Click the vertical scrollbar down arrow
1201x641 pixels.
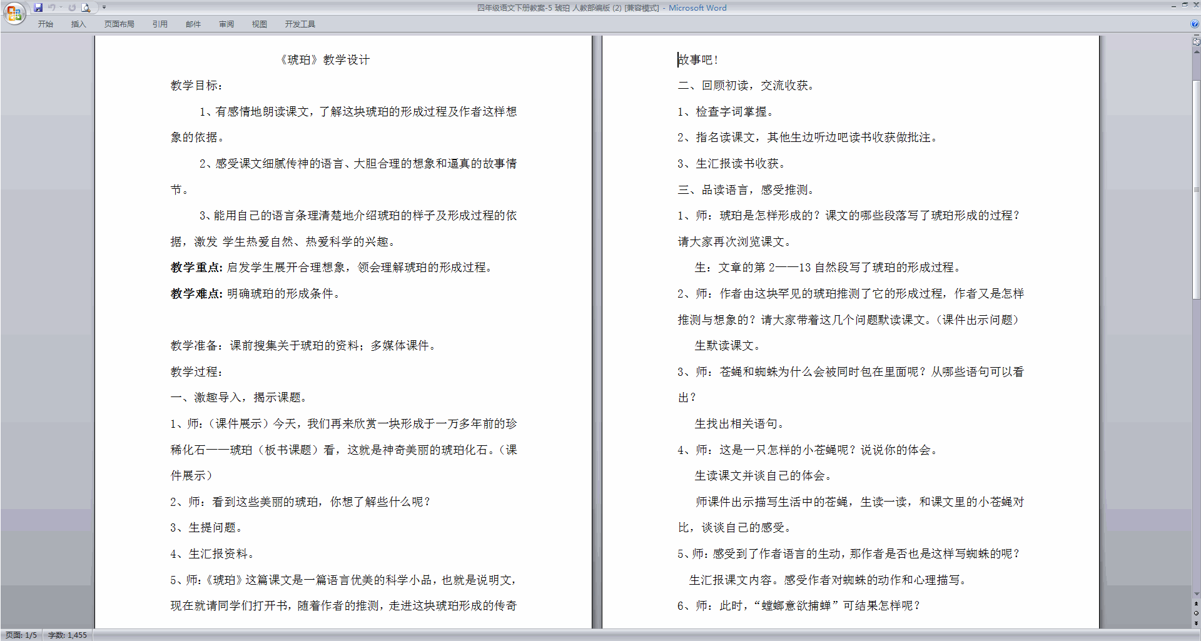[1196, 594]
